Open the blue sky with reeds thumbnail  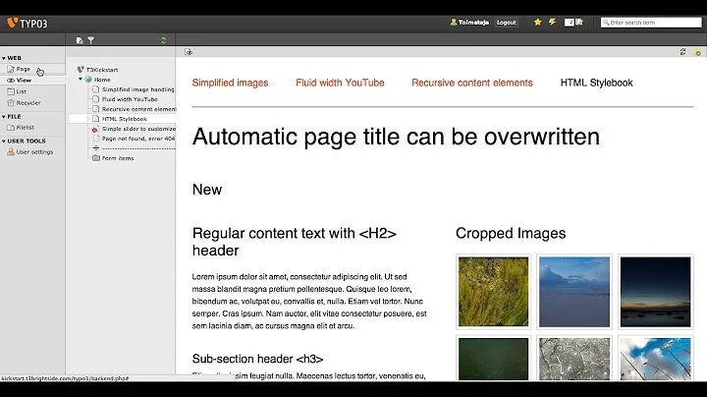(655, 359)
